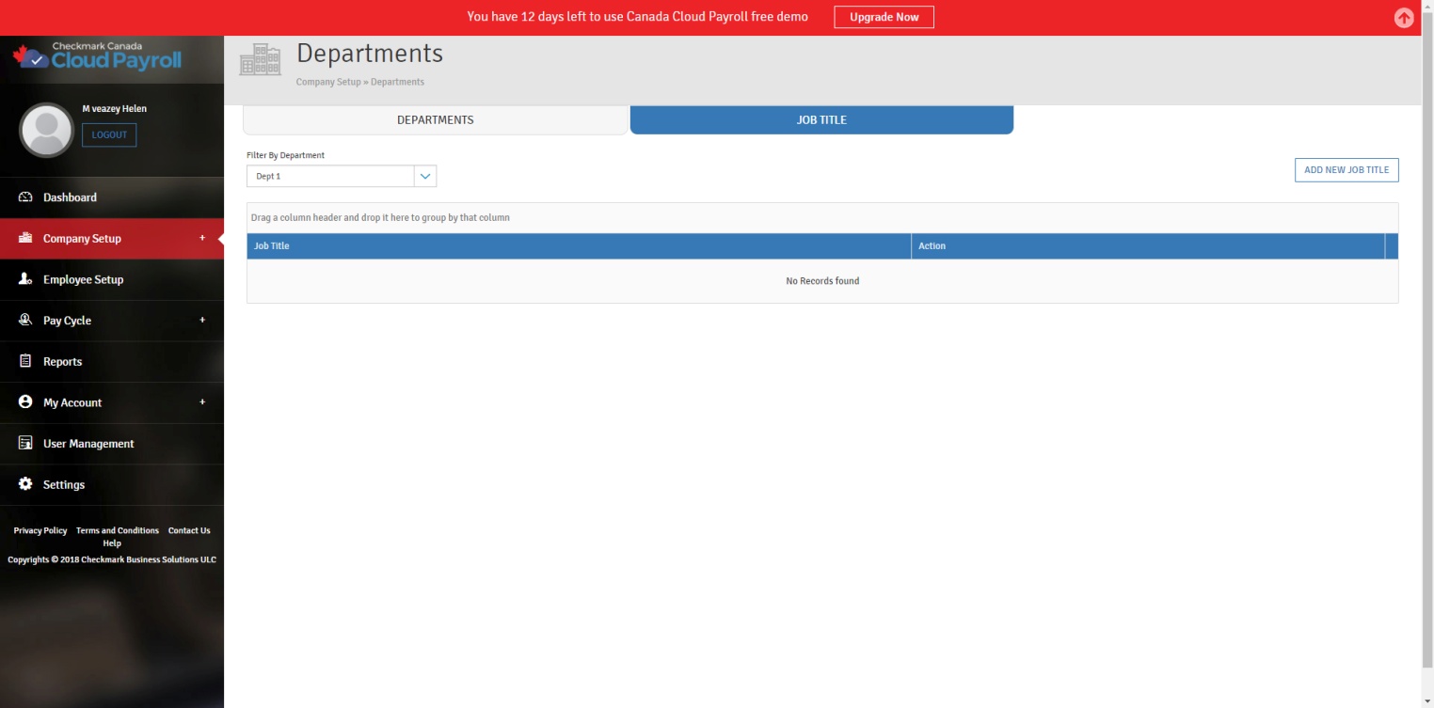Expand the My Account submenu plus sign
Viewport: 1434px width, 708px height.
(x=202, y=402)
